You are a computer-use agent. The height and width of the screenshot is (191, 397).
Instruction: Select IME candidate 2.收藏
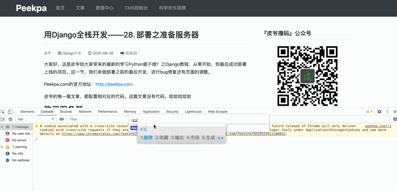(x=162, y=138)
